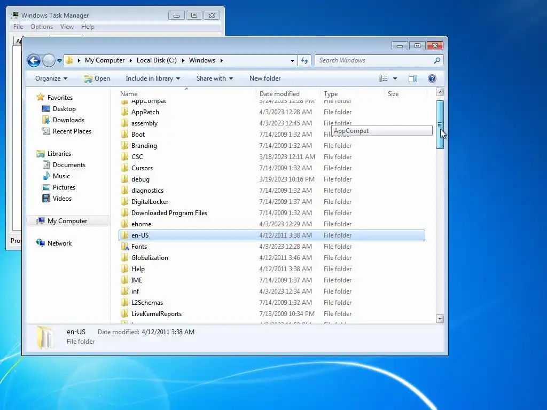547x410 pixels.
Task: Select Libraries in navigation pane
Action: pyautogui.click(x=59, y=153)
